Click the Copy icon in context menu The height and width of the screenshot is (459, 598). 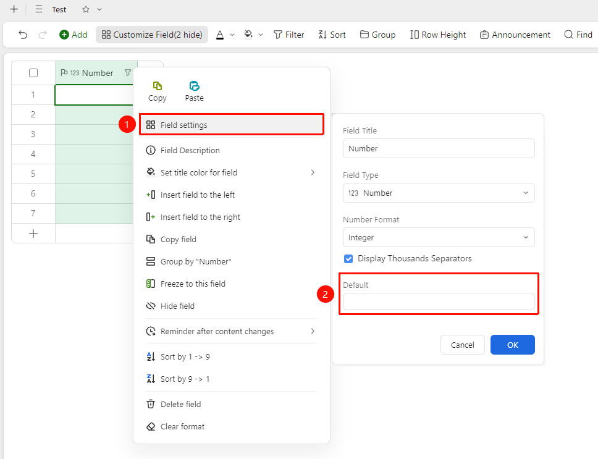coord(157,86)
